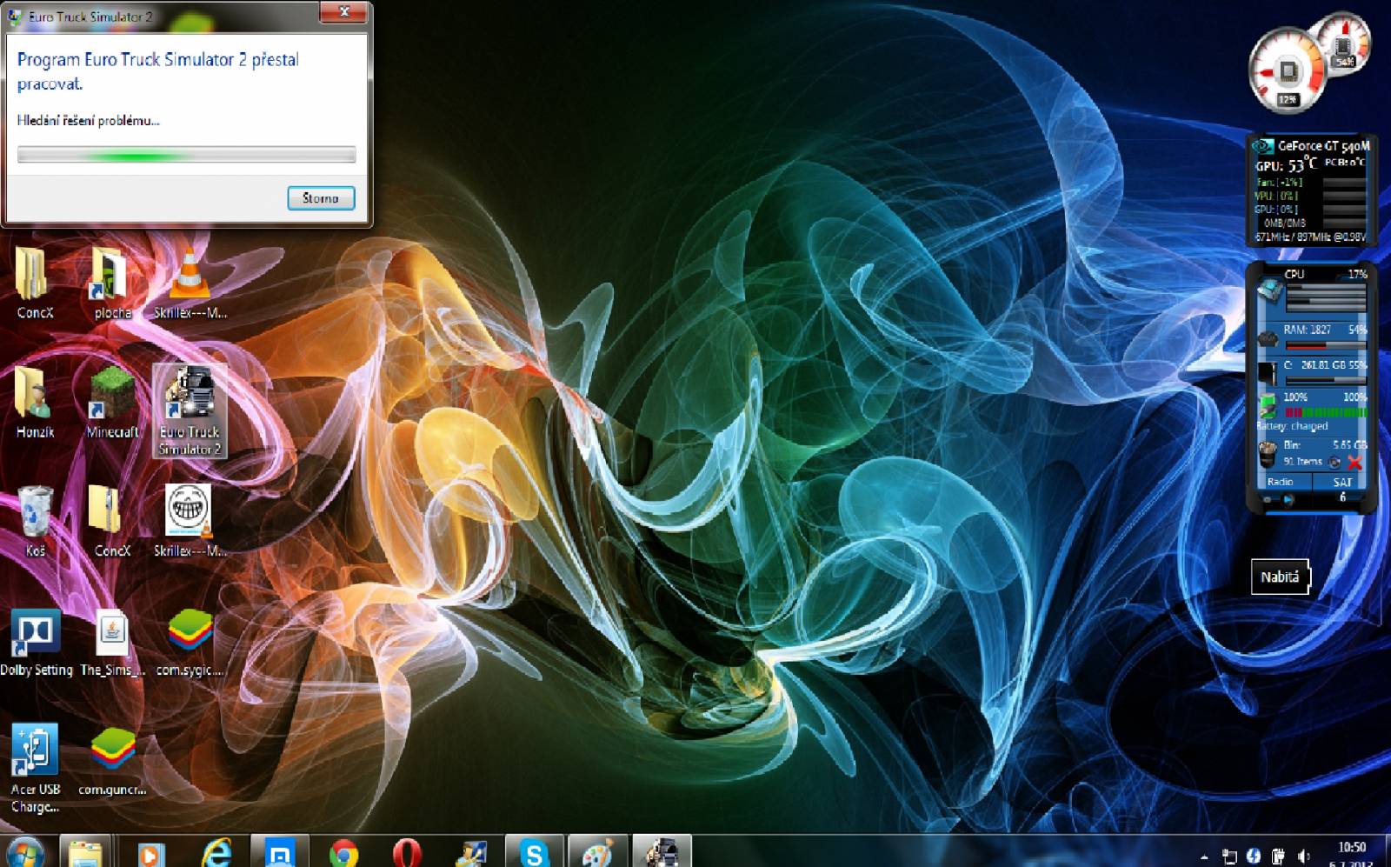Screen dimensions: 1391x867
Task: Click the searching-for-solution progress bar
Action: coord(186,155)
